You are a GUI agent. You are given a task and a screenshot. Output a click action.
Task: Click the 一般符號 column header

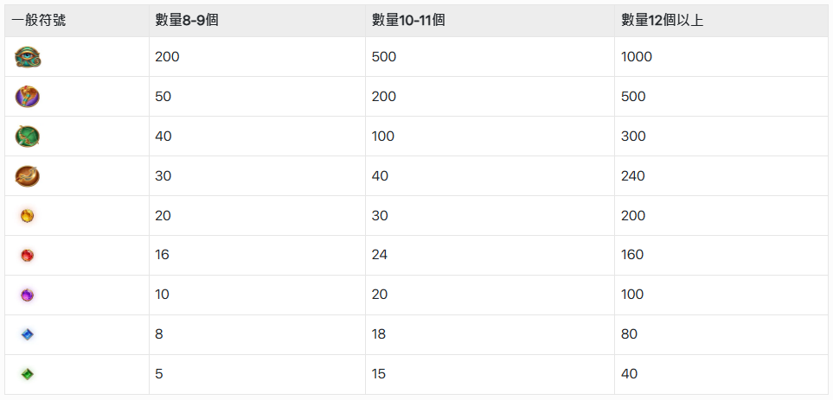coord(39,20)
